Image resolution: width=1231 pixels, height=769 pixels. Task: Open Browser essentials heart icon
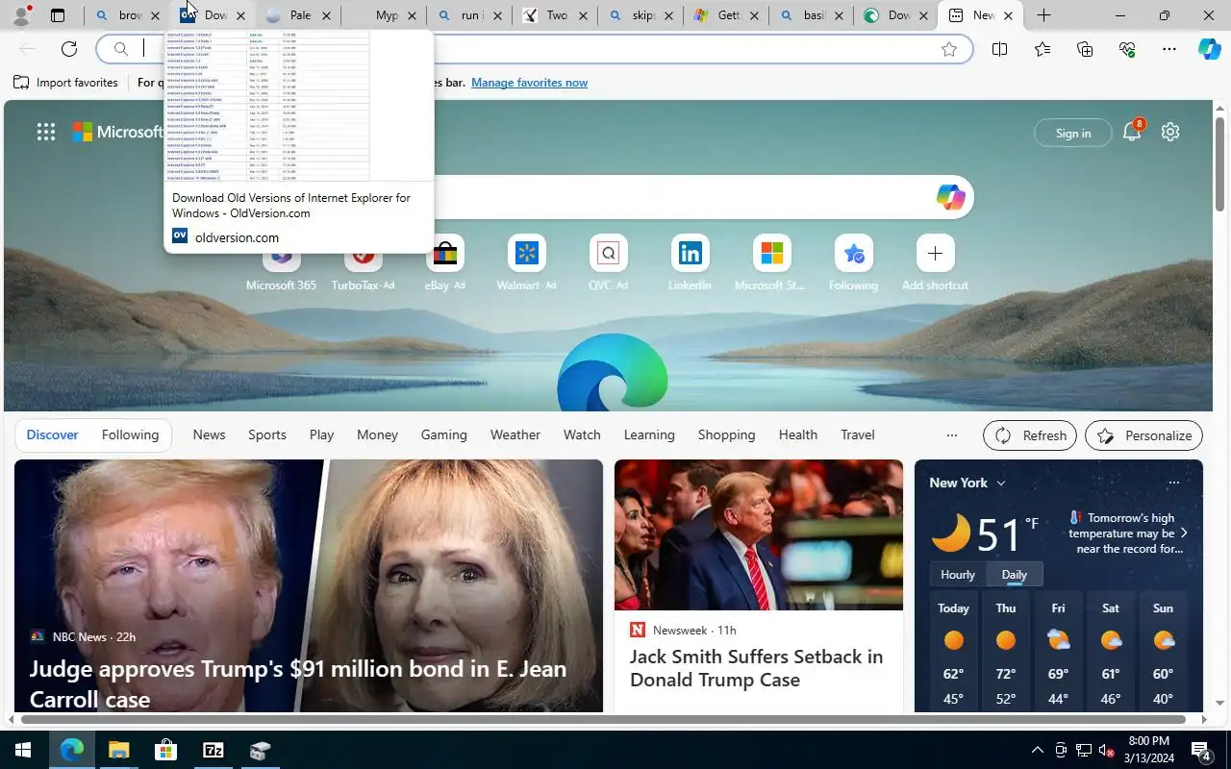point(1127,49)
